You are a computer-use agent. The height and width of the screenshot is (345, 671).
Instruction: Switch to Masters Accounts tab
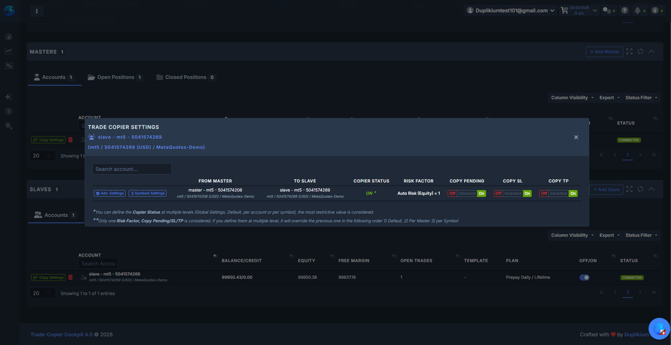[55, 77]
